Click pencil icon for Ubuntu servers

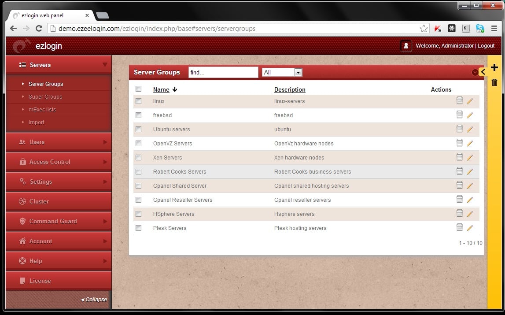point(470,130)
